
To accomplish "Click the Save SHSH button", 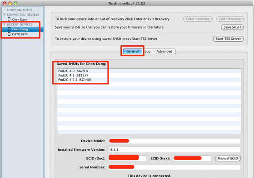I will tap(232, 27).
